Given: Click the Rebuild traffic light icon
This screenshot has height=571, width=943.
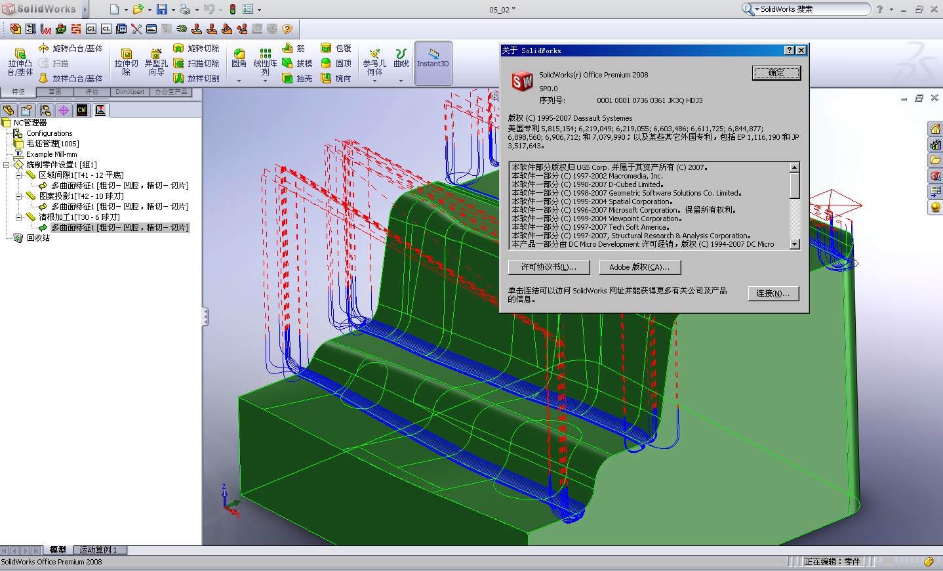Looking at the screenshot, I should tap(232, 9).
